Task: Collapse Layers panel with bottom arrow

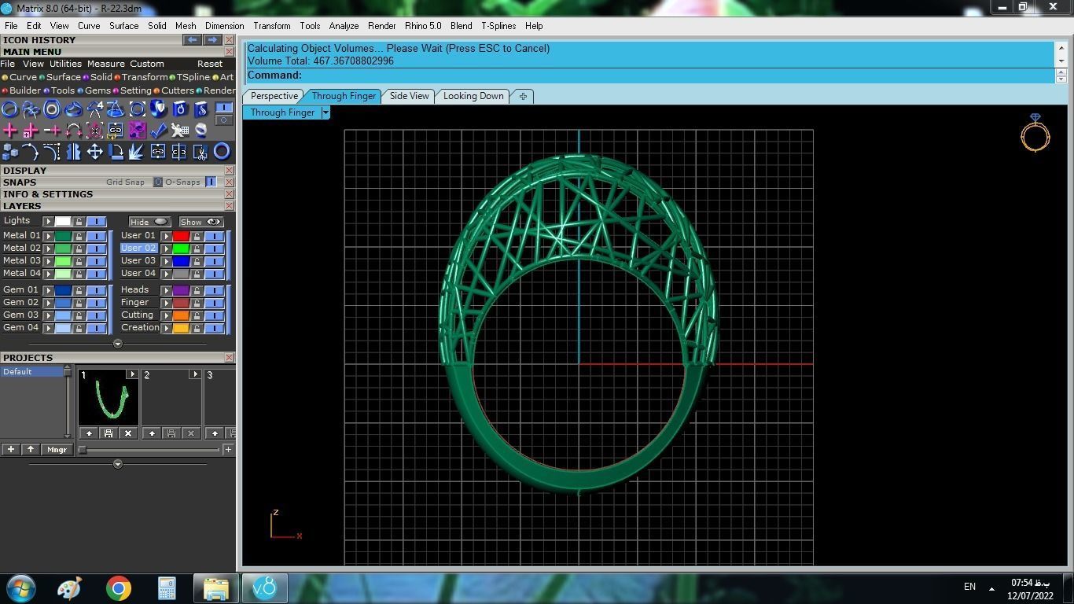Action: [x=118, y=344]
